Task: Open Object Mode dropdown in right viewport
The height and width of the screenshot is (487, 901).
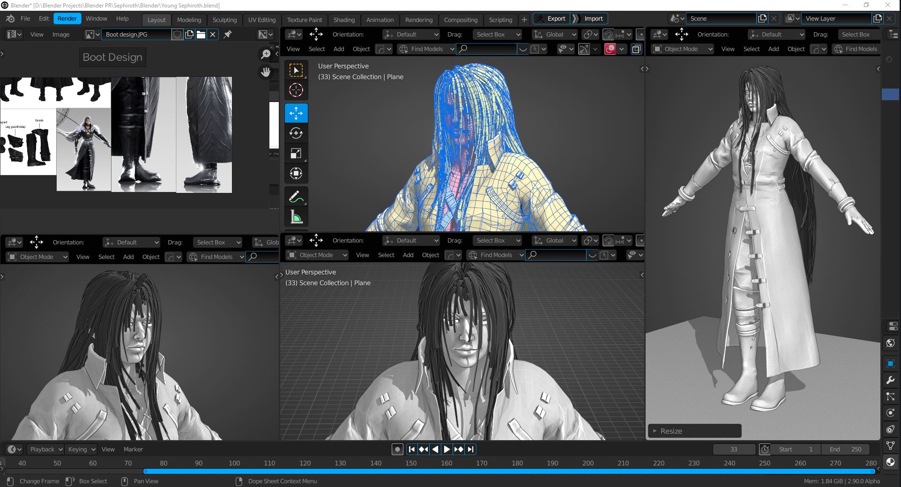Action: 682,49
